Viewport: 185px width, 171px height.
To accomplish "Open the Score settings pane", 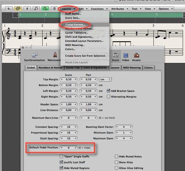I will [x=116, y=57].
